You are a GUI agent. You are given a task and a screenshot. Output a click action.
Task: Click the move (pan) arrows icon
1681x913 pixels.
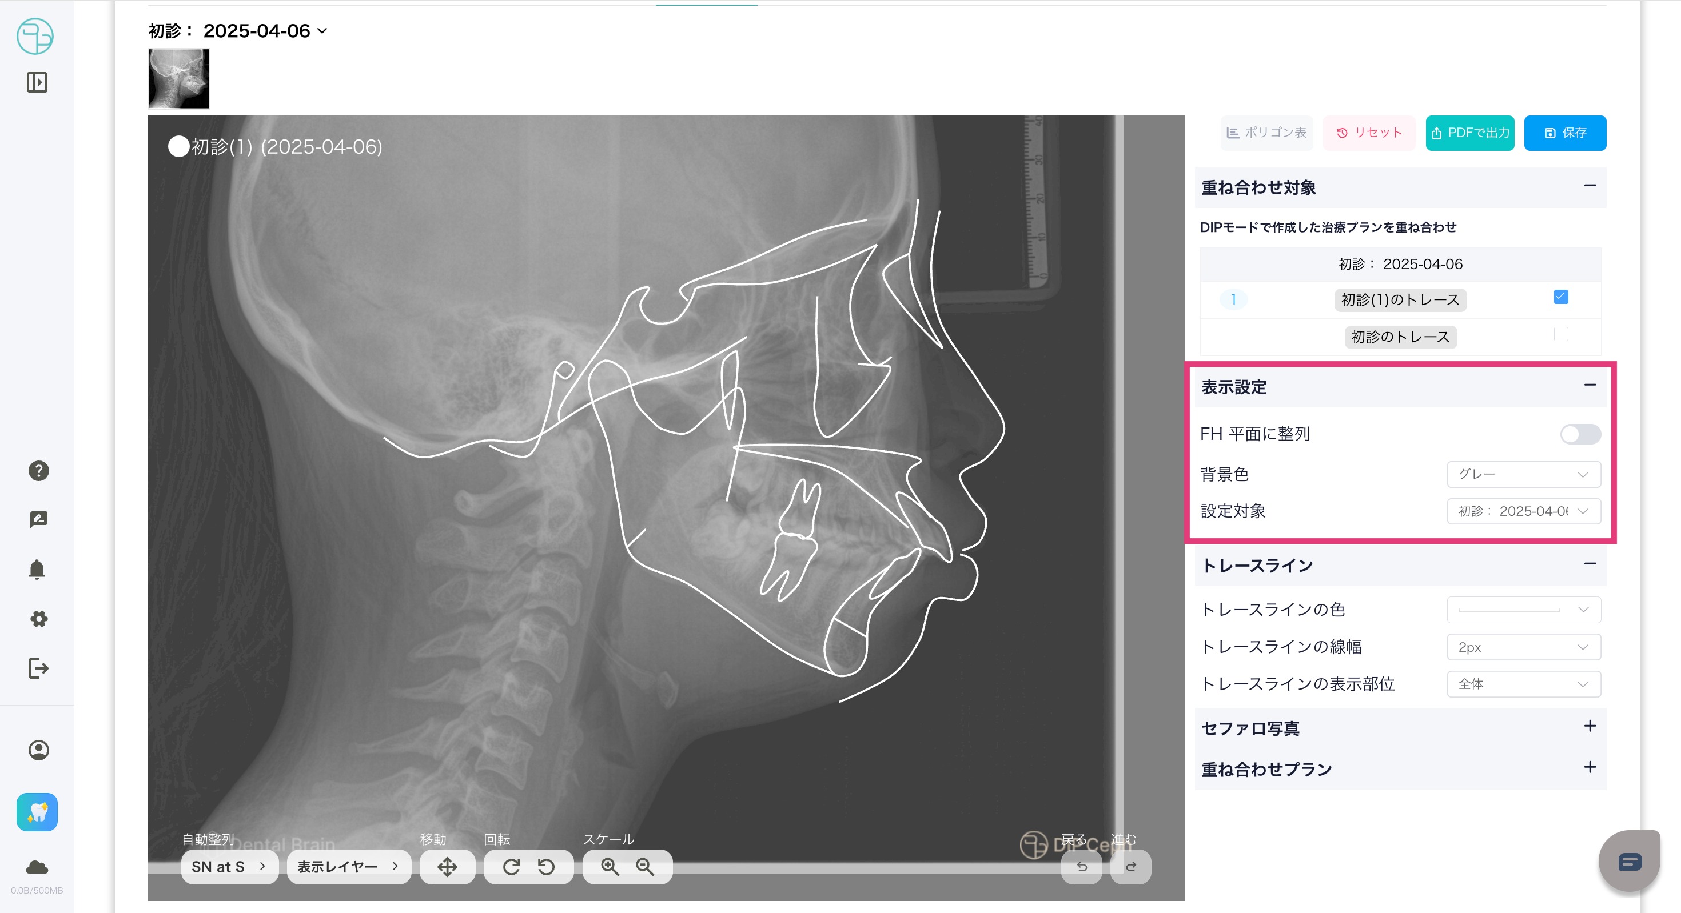(447, 867)
